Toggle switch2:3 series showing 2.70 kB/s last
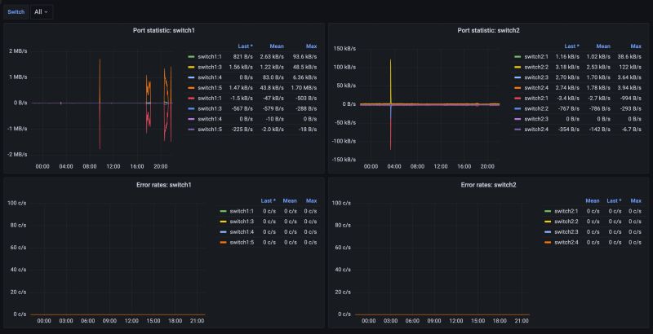 [x=536, y=77]
